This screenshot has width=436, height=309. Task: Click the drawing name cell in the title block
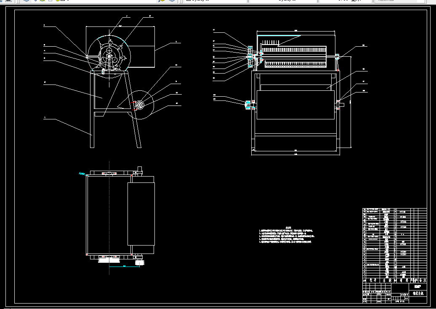(x=417, y=293)
